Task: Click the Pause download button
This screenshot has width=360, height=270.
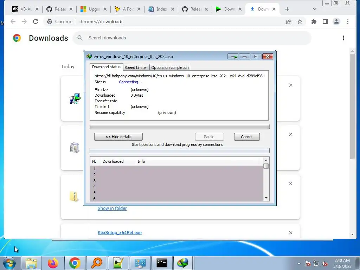Action: [x=209, y=137]
